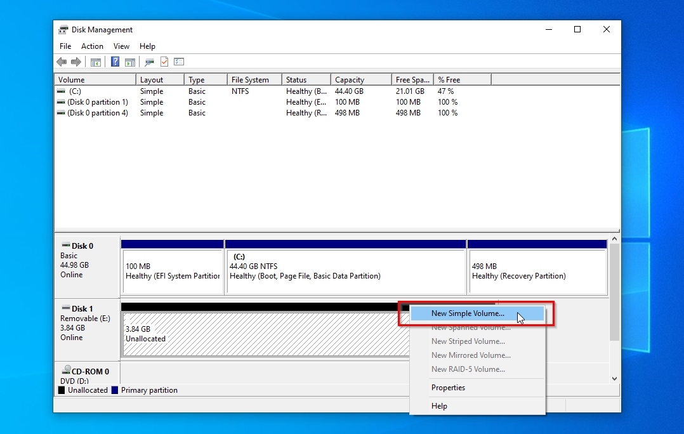
Task: Click the disk pane vertical scrollbar thumb
Action: click(614, 293)
